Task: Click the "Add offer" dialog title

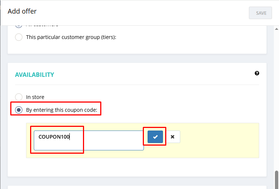Action: (22, 11)
